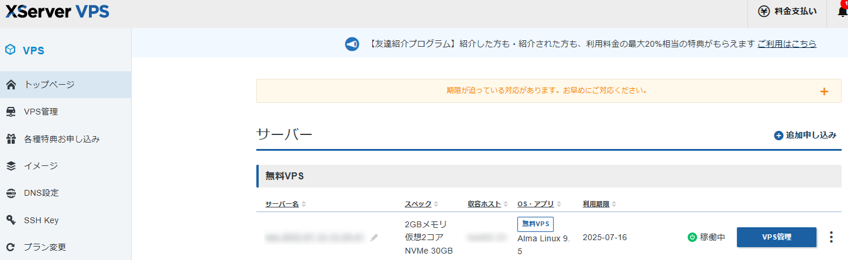This screenshot has width=848, height=260.
Task: Click the megaphone announcement icon
Action: [352, 44]
